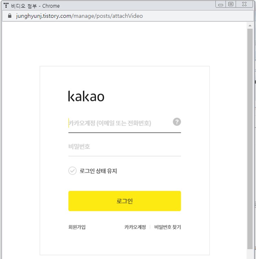Screen dimensions: 256x259
Task: Open the 비밀번호 찾기 link
Action: click(x=167, y=227)
